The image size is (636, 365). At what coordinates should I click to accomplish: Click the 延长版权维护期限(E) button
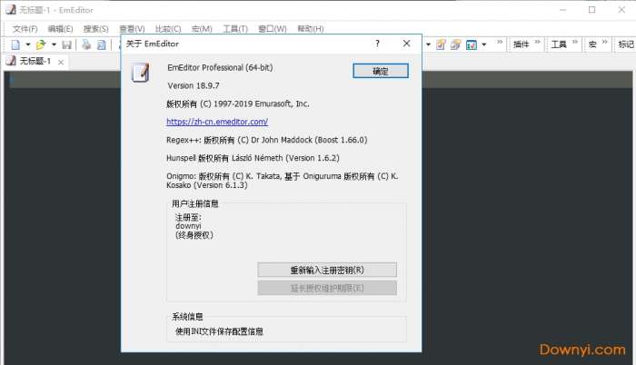(327, 288)
